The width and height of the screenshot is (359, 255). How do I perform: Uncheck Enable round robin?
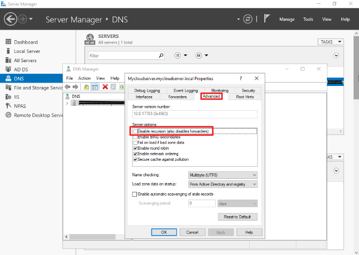click(x=136, y=148)
